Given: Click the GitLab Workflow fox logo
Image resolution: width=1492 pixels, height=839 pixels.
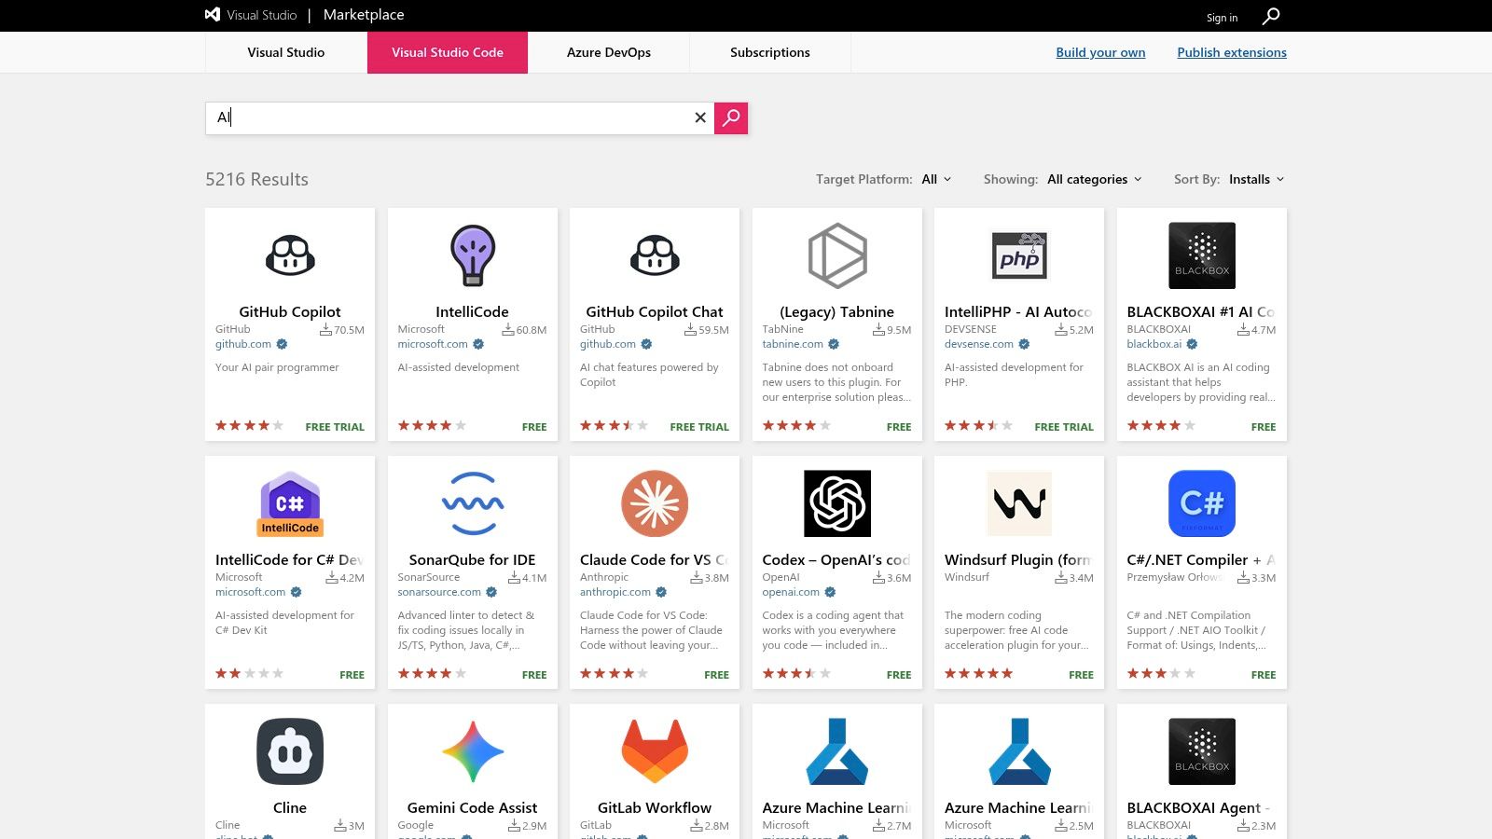Looking at the screenshot, I should pyautogui.click(x=654, y=751).
